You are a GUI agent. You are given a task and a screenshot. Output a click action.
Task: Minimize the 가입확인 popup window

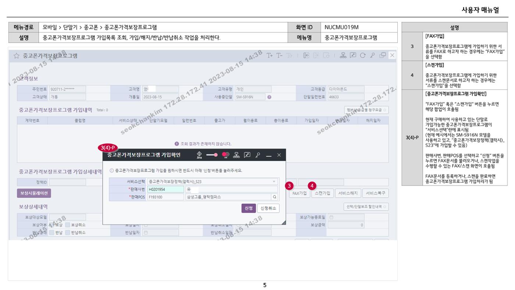click(x=269, y=156)
